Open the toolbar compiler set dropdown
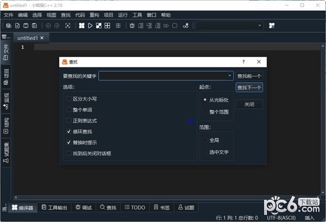326x222 pixels. click(x=260, y=26)
